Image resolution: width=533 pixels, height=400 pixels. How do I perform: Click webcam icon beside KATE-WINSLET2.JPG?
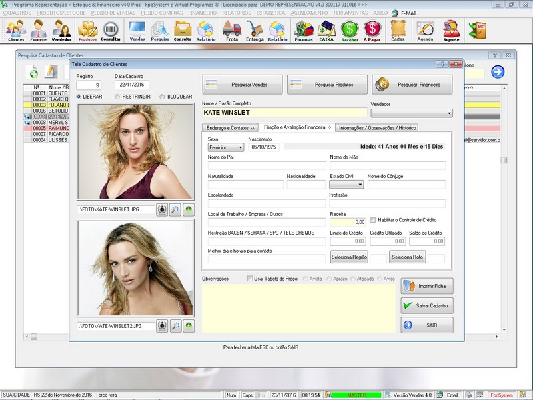[162, 326]
